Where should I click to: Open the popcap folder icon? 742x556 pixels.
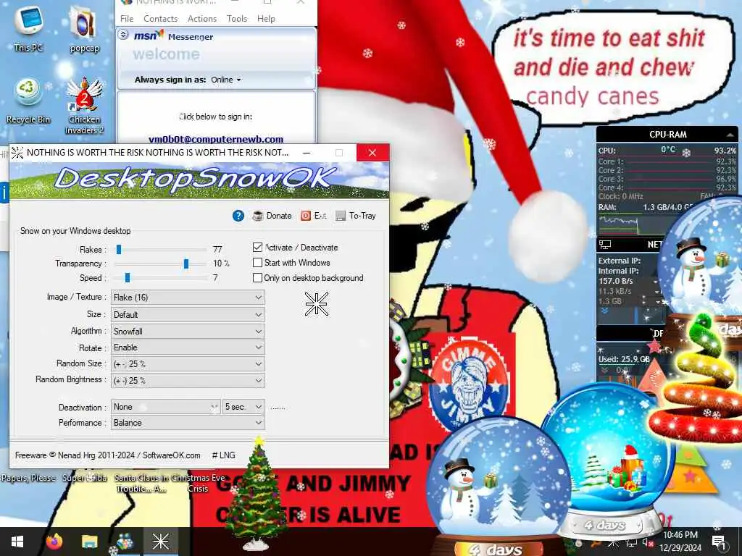84,29
